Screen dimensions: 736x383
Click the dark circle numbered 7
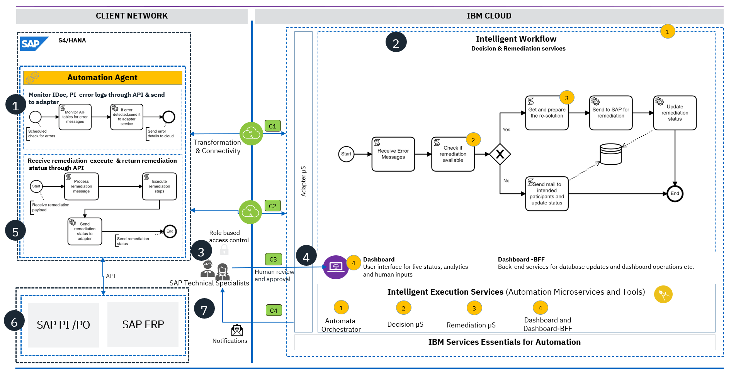tap(204, 309)
